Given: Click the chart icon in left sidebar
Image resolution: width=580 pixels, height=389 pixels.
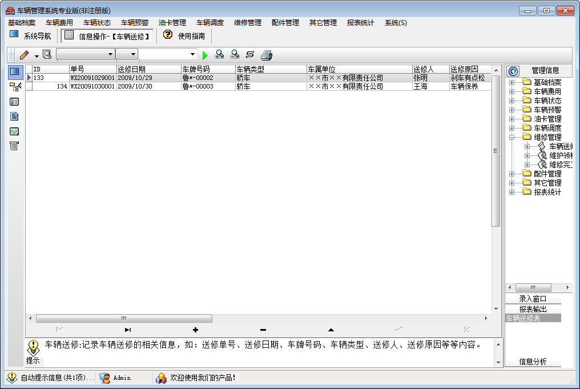Looking at the screenshot, I should (14, 131).
